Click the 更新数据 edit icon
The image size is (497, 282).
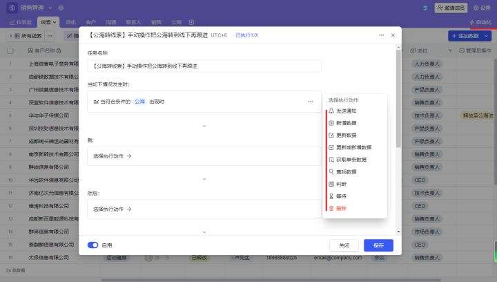(331, 135)
